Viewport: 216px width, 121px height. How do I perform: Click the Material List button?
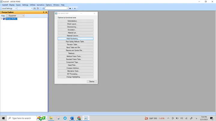click(x=76, y=33)
